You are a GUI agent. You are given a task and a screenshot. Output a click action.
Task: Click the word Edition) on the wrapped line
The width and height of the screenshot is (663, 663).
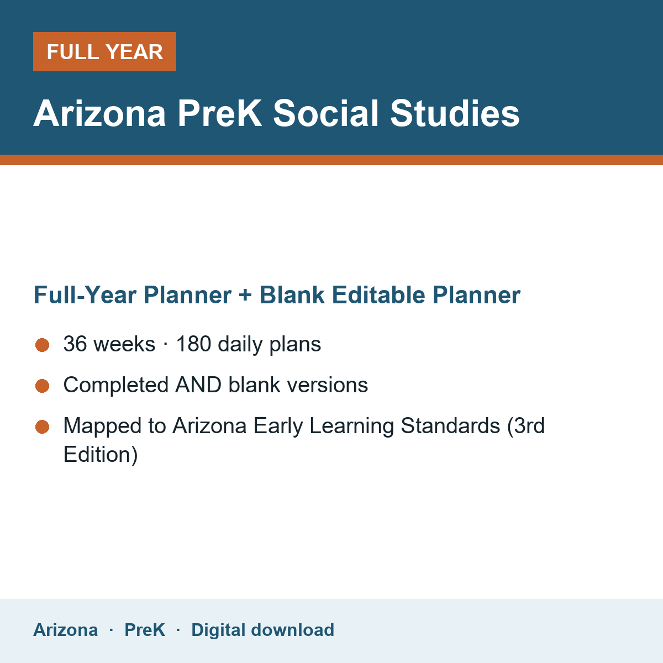[x=101, y=455]
